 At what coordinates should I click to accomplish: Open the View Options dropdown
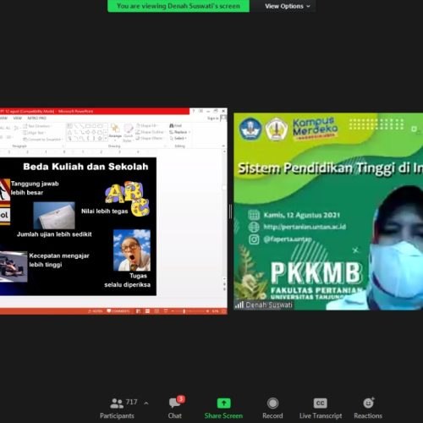click(x=287, y=6)
